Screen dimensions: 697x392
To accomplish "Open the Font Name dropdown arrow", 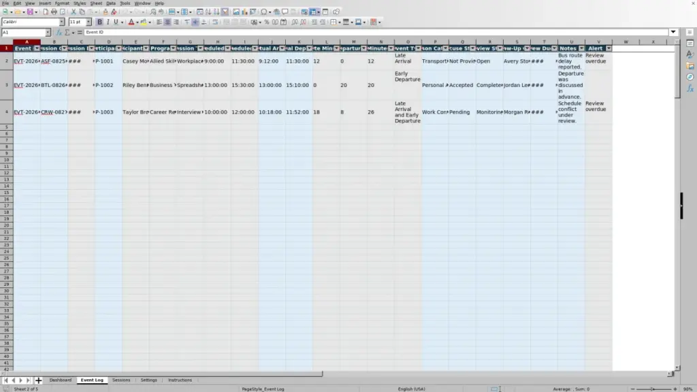I will pos(62,22).
